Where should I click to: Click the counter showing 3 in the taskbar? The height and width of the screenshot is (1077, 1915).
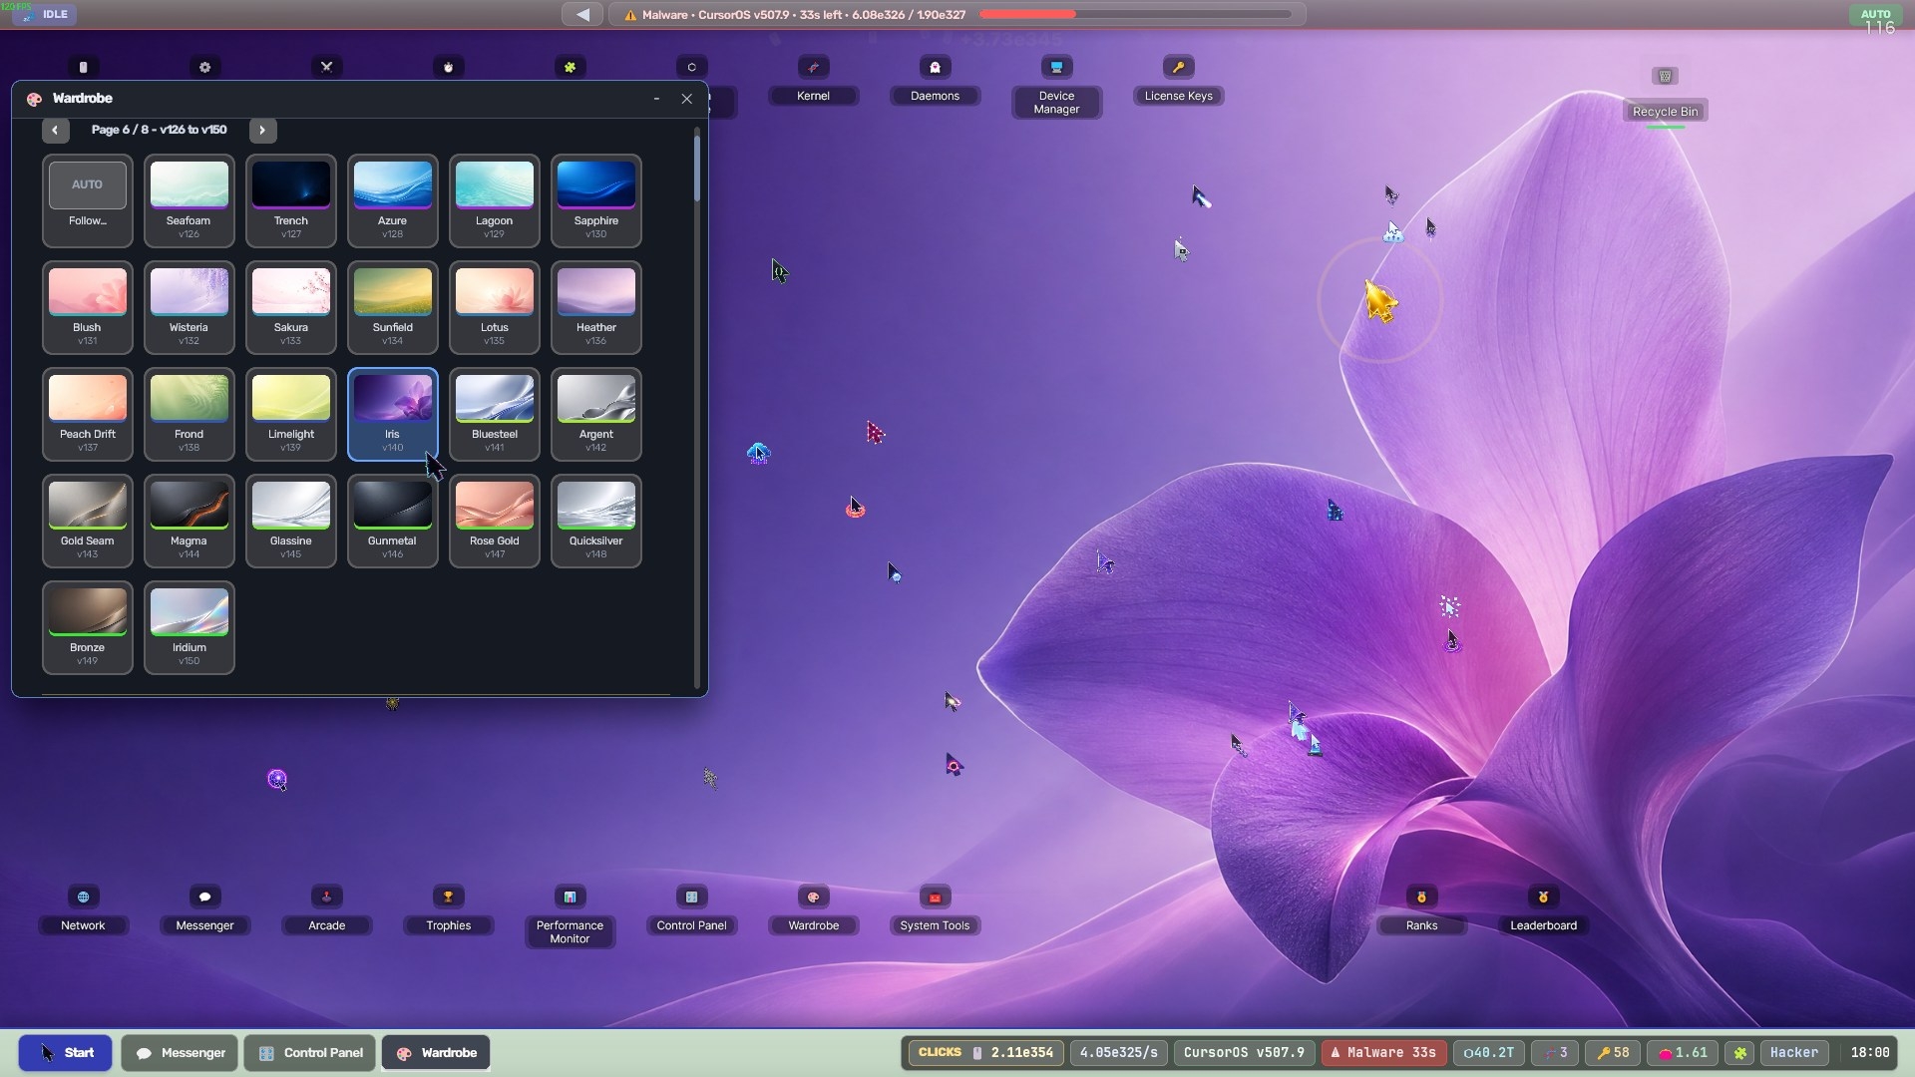click(x=1555, y=1053)
